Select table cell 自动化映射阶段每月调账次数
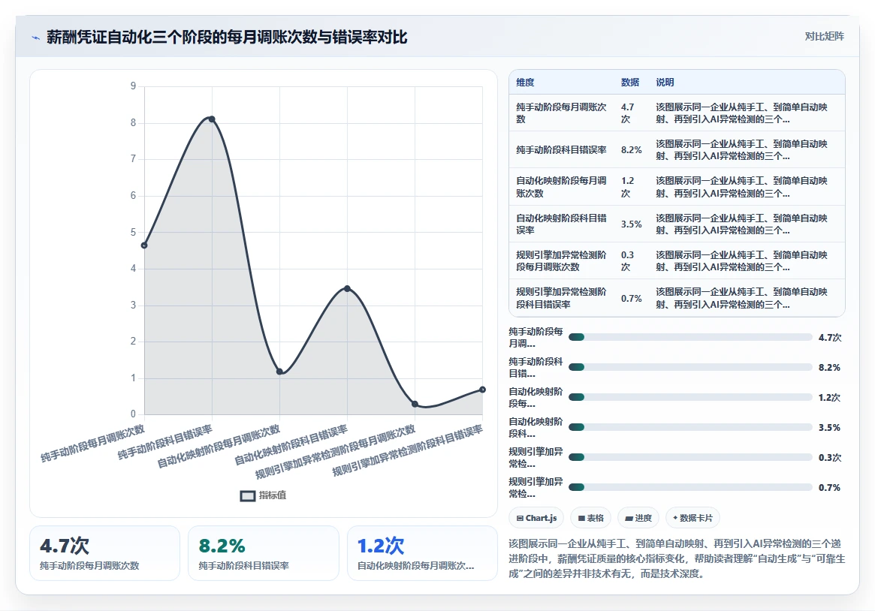 tap(561, 187)
